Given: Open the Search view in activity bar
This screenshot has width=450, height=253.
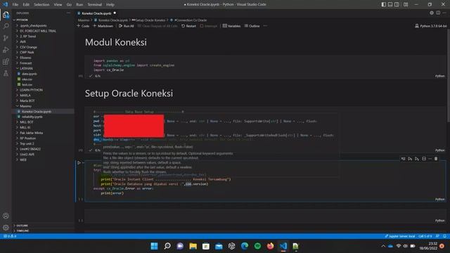Looking at the screenshot, I should (6, 27).
